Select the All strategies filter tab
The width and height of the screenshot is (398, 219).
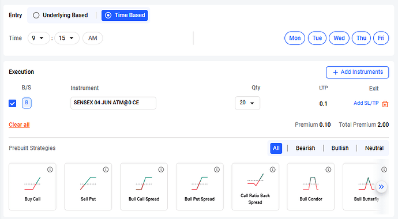click(276, 148)
